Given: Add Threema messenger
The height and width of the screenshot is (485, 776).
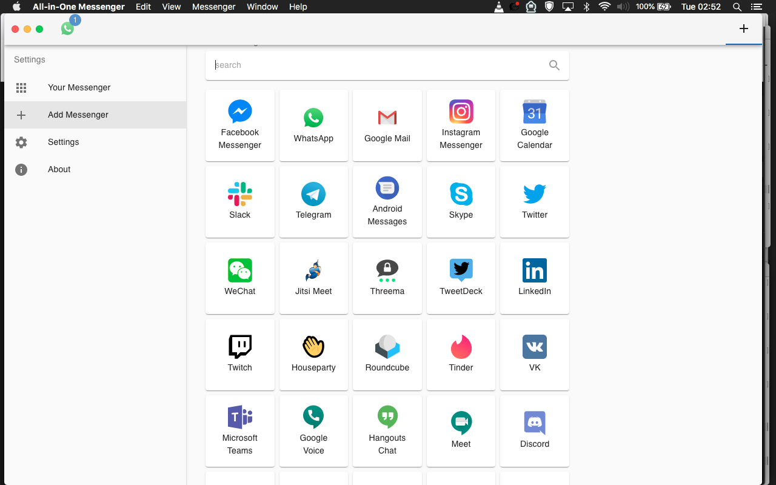Looking at the screenshot, I should pyautogui.click(x=387, y=278).
